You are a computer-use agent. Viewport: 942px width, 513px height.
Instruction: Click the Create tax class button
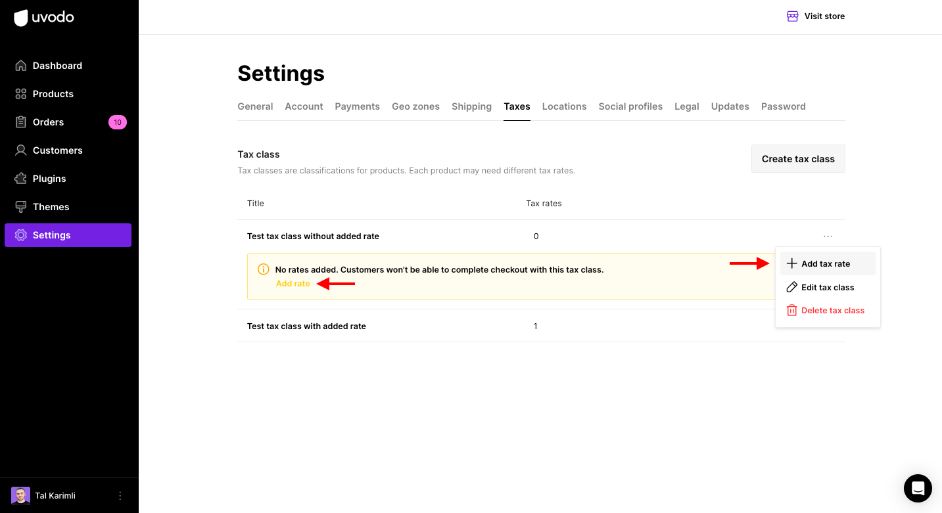tap(798, 159)
